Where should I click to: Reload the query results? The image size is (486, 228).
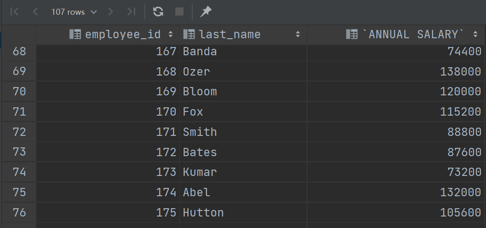click(158, 12)
